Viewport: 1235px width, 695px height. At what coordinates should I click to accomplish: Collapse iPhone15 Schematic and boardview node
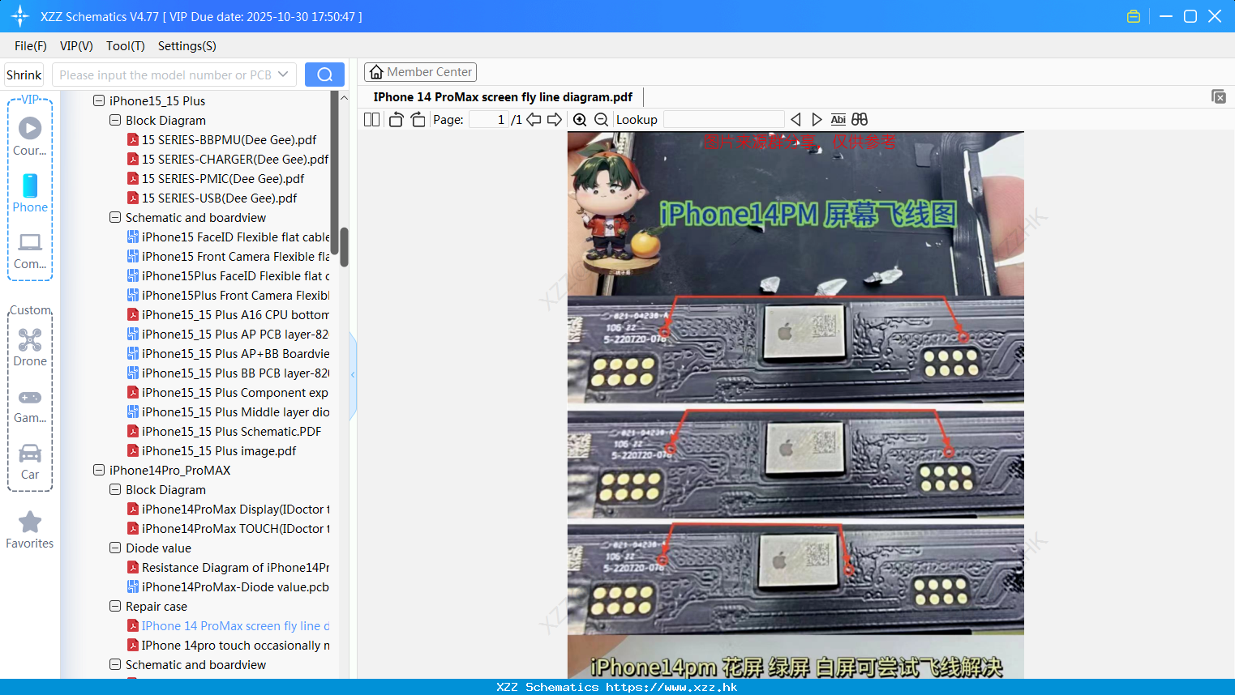115,218
